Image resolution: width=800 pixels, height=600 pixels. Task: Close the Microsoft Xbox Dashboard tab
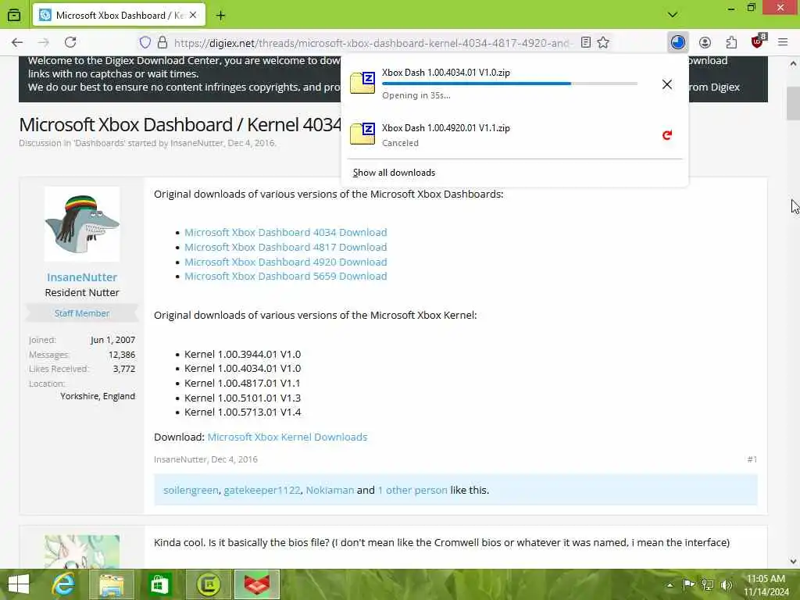193,16
